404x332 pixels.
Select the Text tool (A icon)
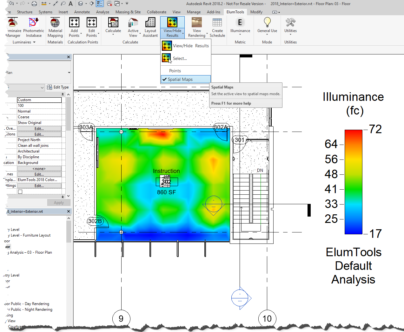(70, 3)
